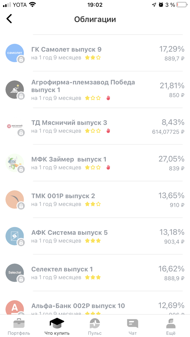The height and width of the screenshot is (337, 190).
Task: Tap back arrow to leave Облигации list
Action: click(x=9, y=19)
